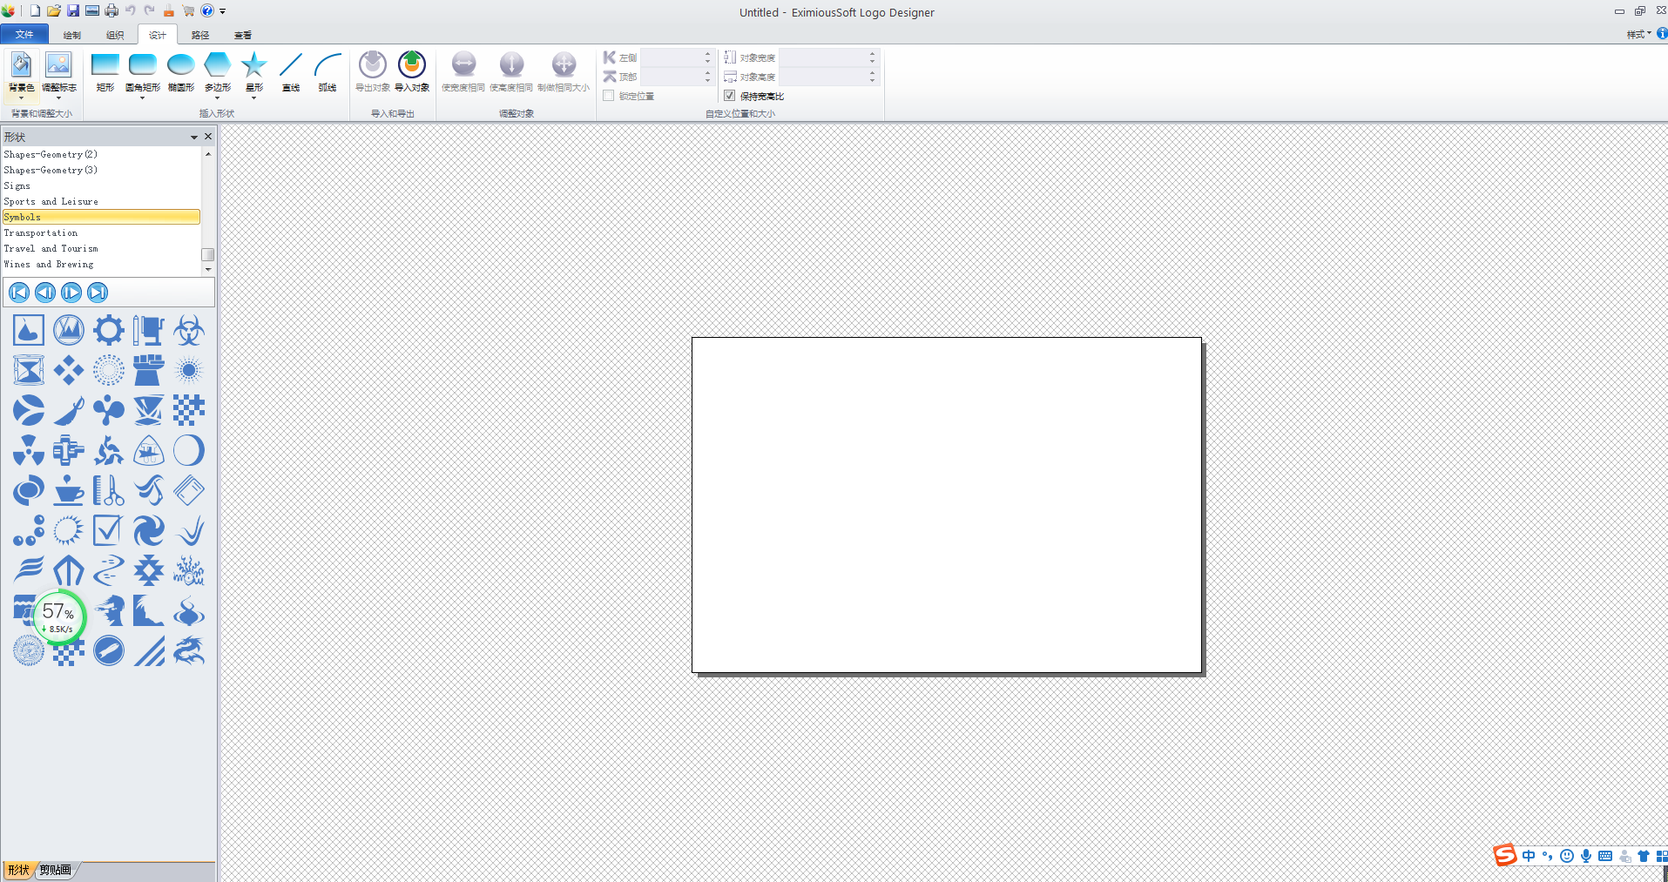Insert the rook chess piece symbol
Screen dimensions: 1668x882
[148, 370]
